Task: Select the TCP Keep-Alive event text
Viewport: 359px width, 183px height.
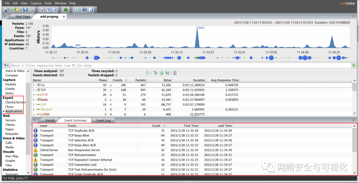Action: tap(78, 135)
